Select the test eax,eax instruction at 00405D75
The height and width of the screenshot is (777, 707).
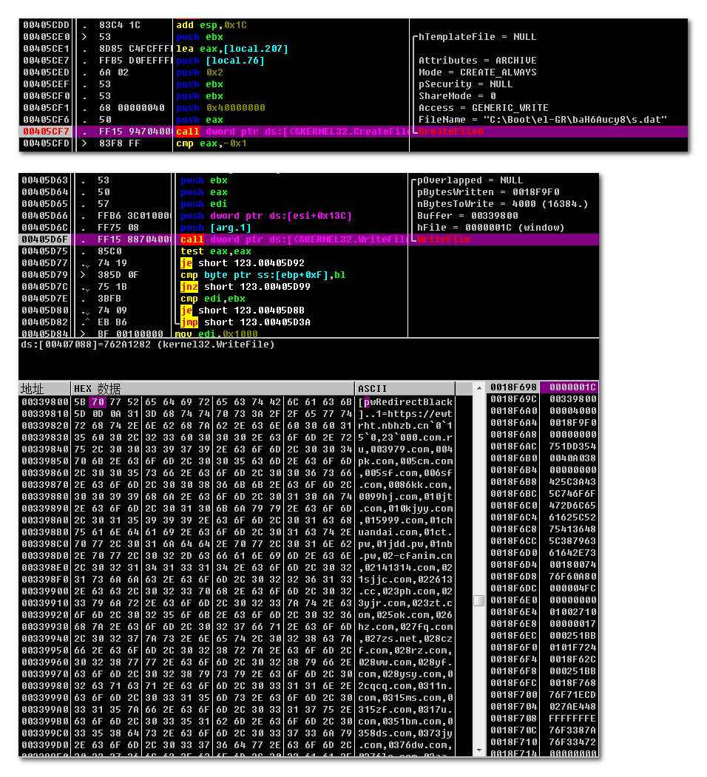click(216, 251)
